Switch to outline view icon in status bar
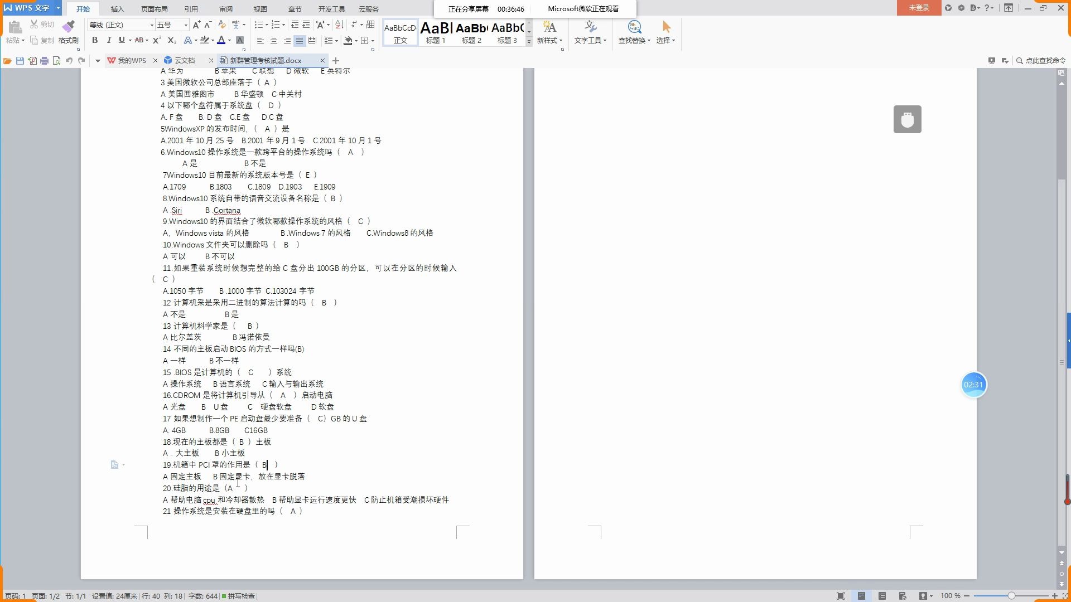The height and width of the screenshot is (602, 1071). tap(882, 596)
